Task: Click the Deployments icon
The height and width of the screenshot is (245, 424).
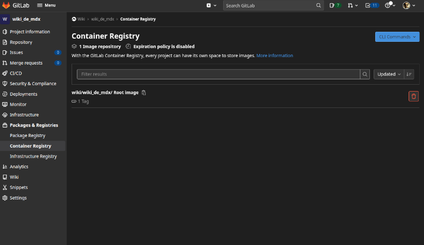Action: 5,94
